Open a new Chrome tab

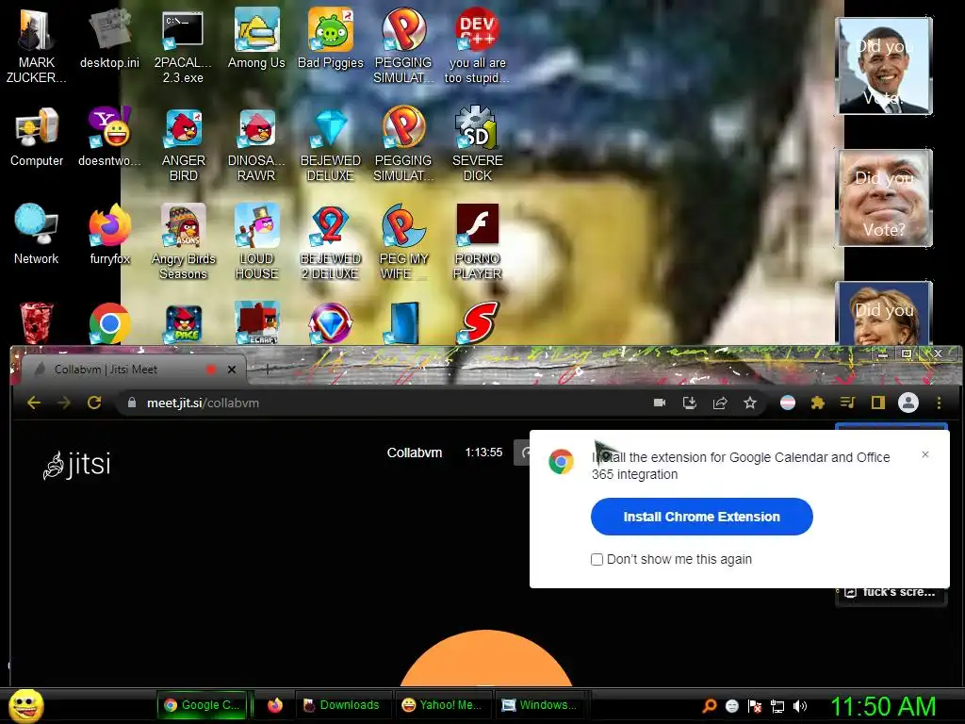[x=267, y=370]
